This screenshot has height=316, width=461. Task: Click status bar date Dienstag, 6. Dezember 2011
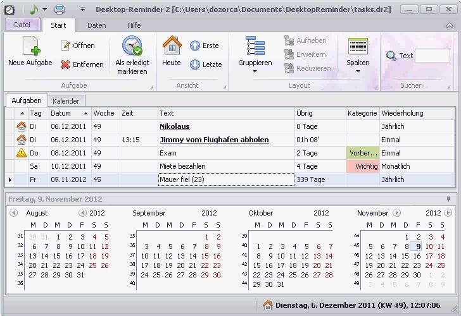(x=325, y=305)
